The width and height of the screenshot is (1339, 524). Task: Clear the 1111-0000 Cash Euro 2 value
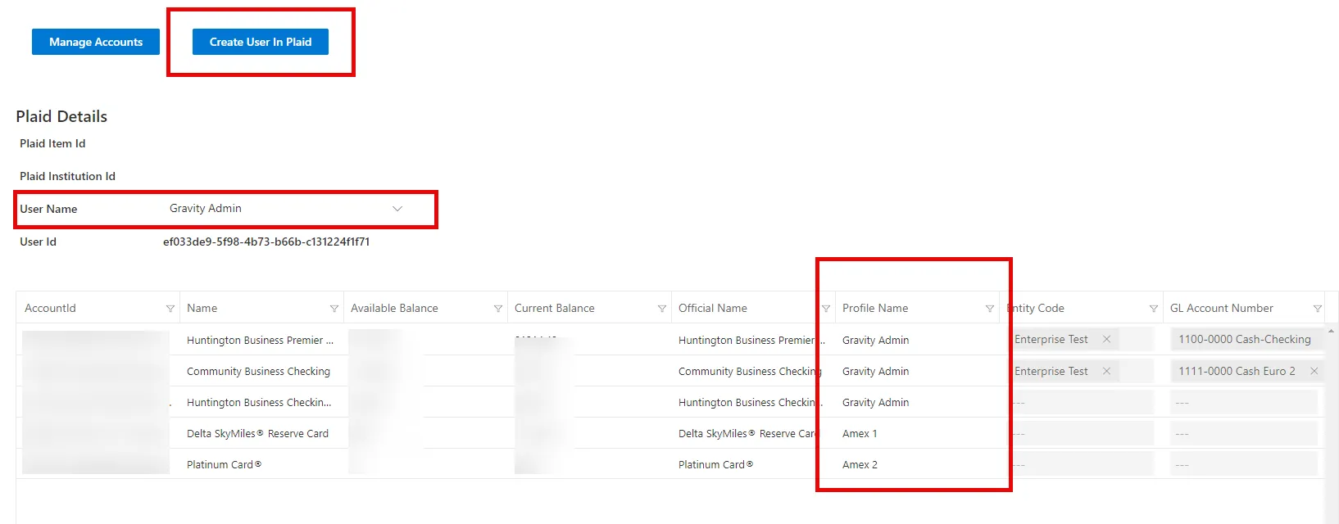[x=1314, y=371]
